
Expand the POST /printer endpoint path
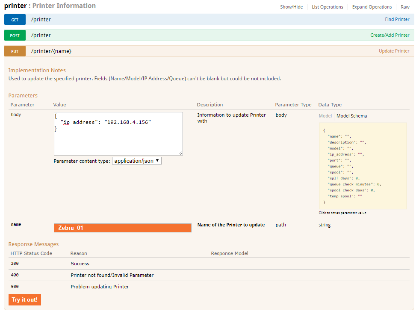41,35
